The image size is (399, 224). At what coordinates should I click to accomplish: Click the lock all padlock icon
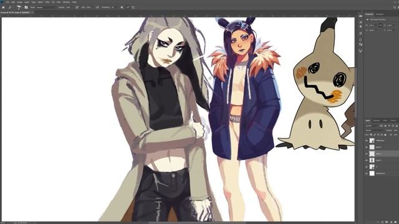(x=385, y=134)
